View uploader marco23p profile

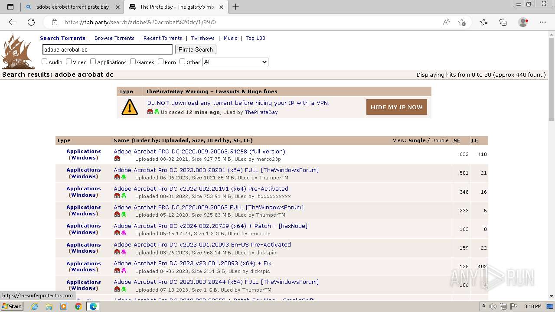pos(268,159)
